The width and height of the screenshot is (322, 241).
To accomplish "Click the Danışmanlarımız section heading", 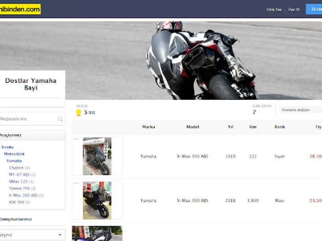I will coord(16,219).
